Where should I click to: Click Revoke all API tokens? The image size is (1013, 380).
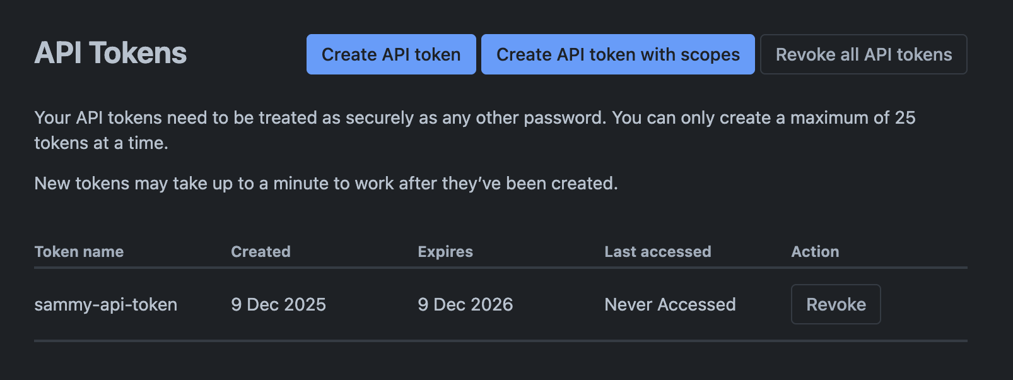click(x=863, y=54)
